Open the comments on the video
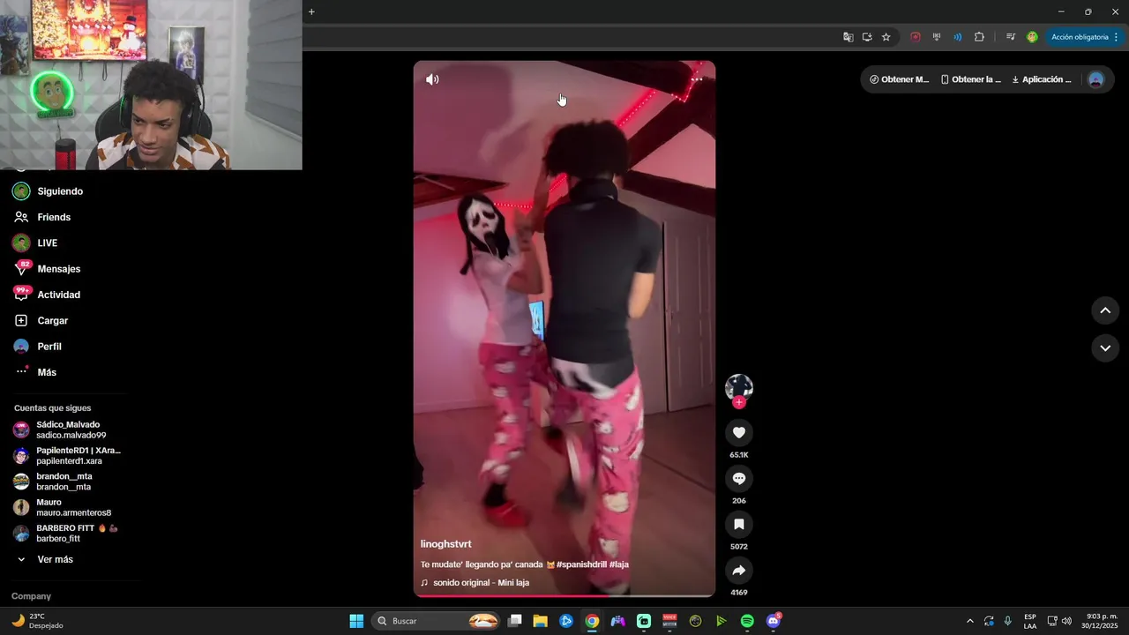The width and height of the screenshot is (1129, 635). tap(739, 478)
